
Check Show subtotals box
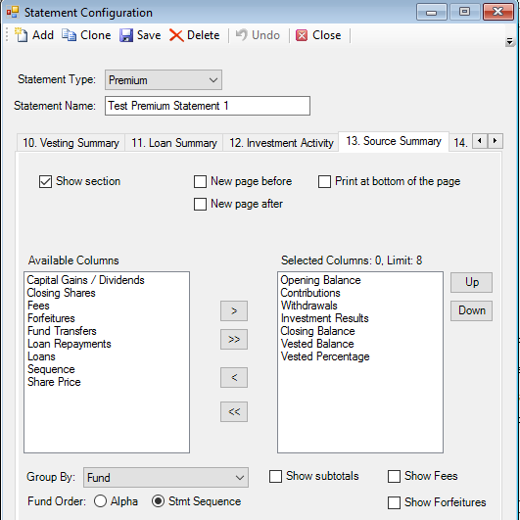click(x=275, y=476)
